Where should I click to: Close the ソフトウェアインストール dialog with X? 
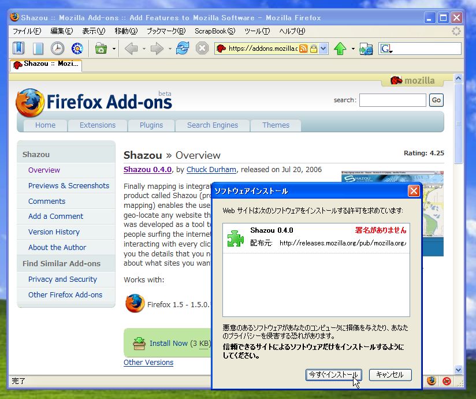pyautogui.click(x=414, y=191)
